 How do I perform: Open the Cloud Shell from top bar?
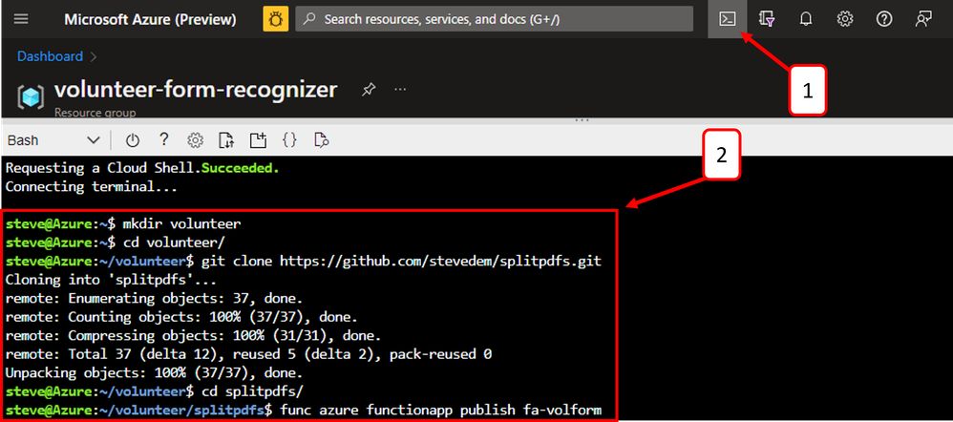pos(728,19)
